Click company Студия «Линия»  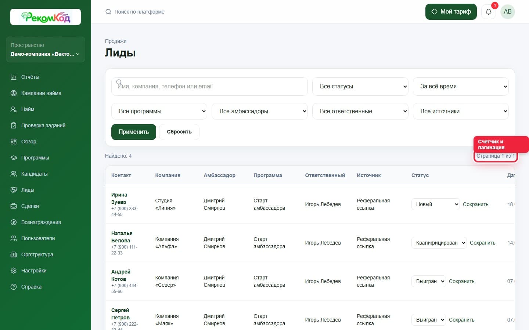point(165,204)
